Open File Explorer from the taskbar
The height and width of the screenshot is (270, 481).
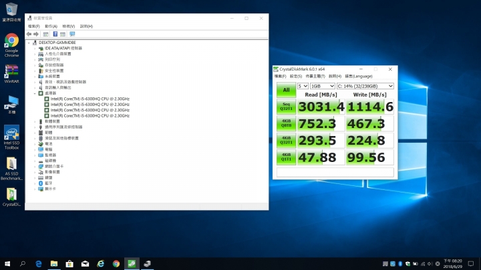pyautogui.click(x=54, y=263)
